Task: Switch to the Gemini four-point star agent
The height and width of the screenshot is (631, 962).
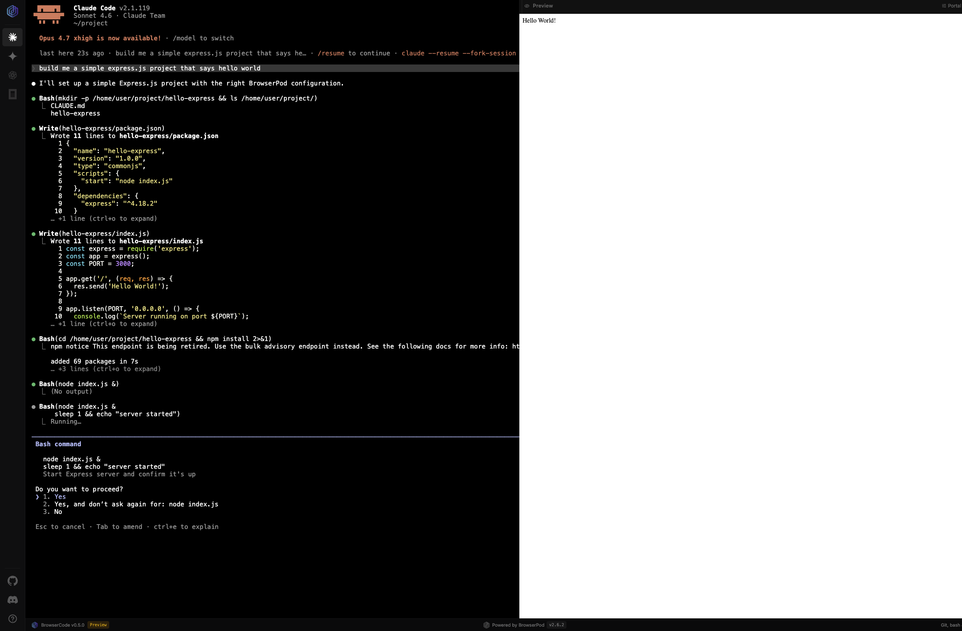Action: coord(13,56)
